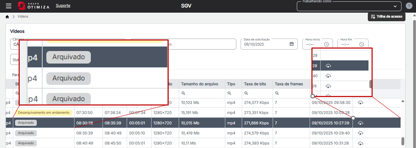Expand the Trabalhando como dropdown
Viewport: 416px width, 148px height.
point(350,6)
